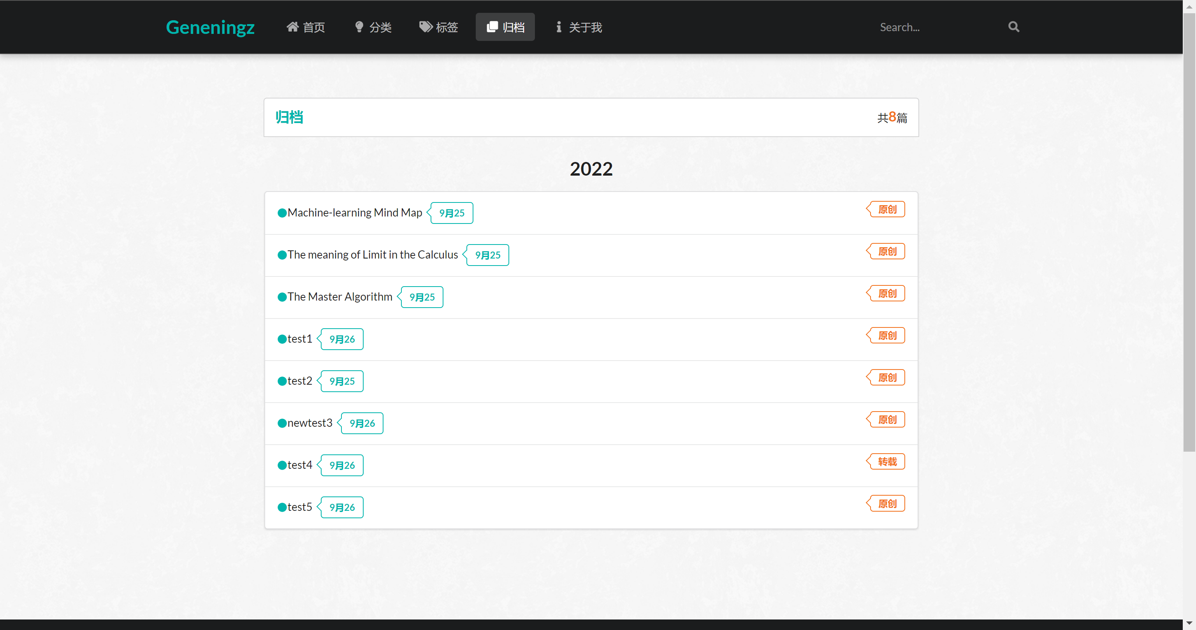
Task: Click the home icon beside 首页
Action: 292,27
